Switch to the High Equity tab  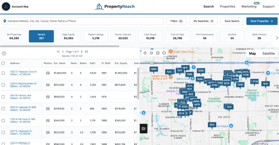pyautogui.click(x=69, y=36)
